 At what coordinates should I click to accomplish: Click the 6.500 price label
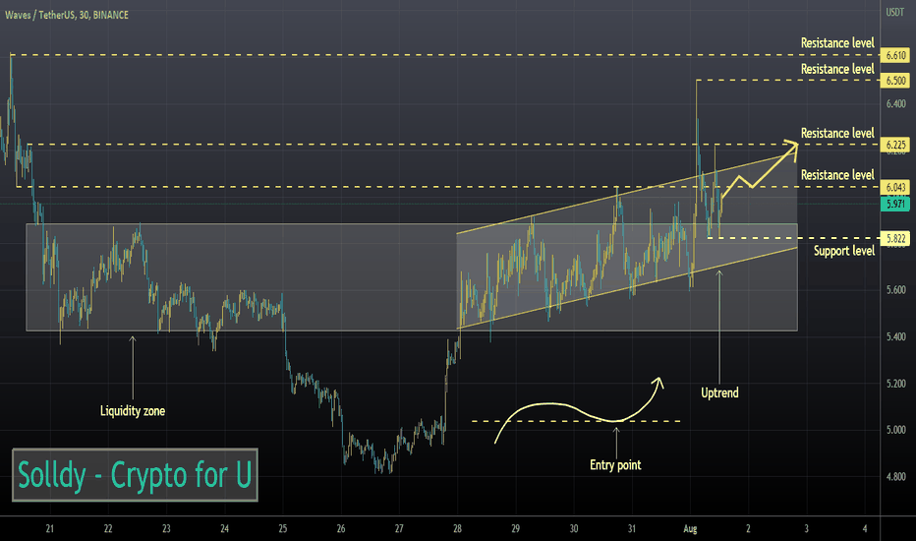[x=895, y=81]
